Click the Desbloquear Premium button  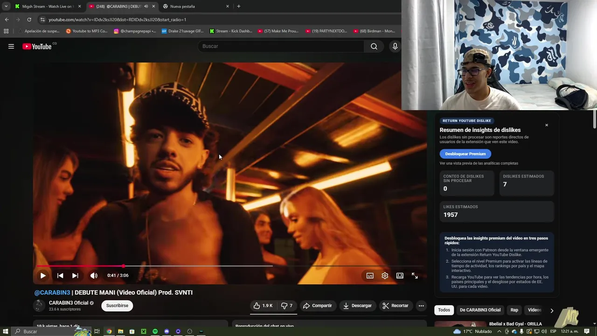coord(465,154)
